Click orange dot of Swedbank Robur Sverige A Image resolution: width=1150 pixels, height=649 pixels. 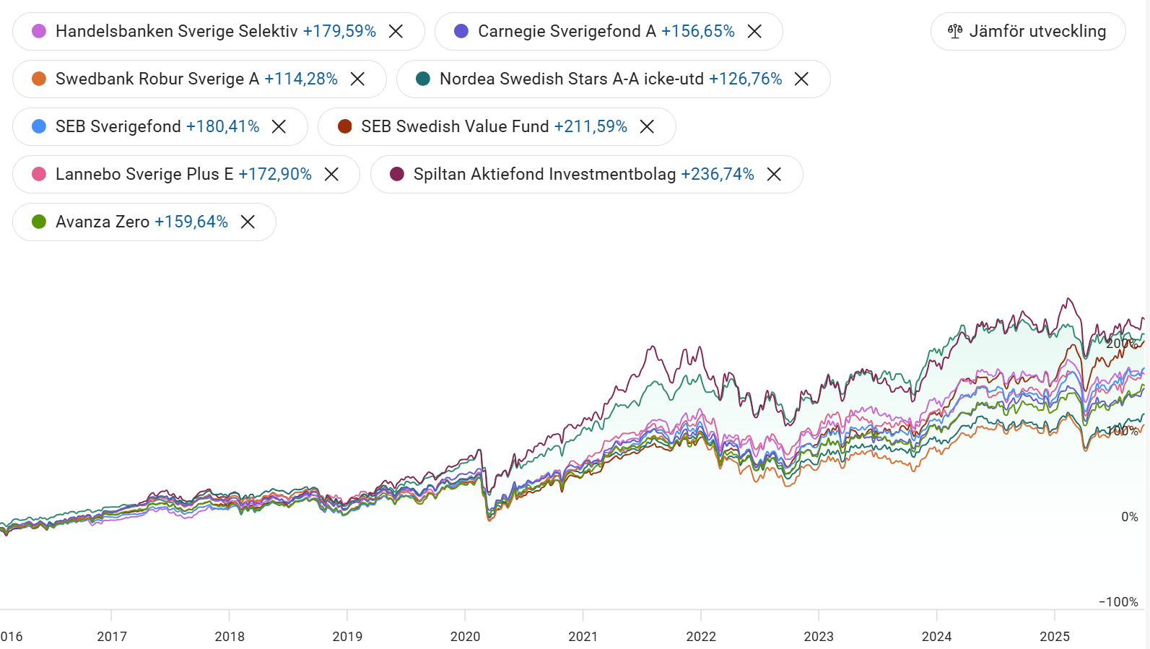39,79
